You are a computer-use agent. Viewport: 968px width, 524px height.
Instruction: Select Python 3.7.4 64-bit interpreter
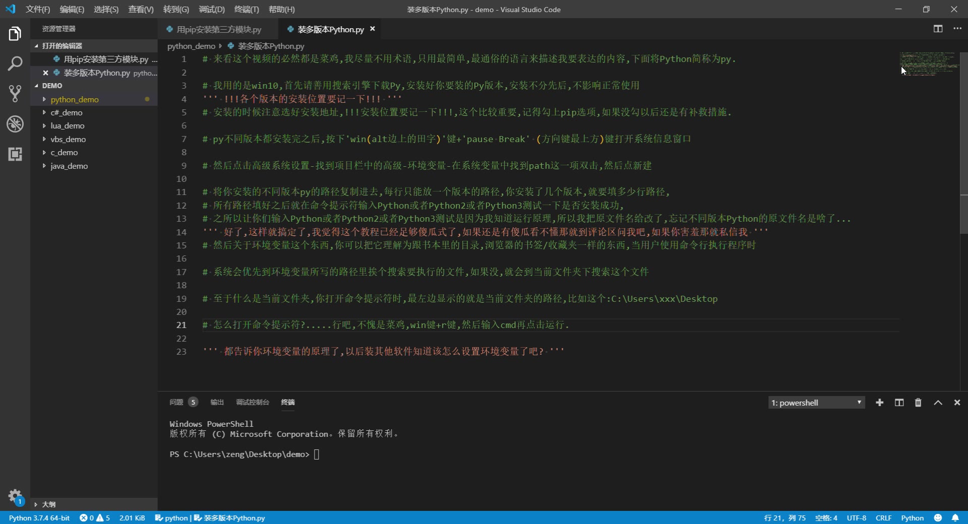coord(38,518)
